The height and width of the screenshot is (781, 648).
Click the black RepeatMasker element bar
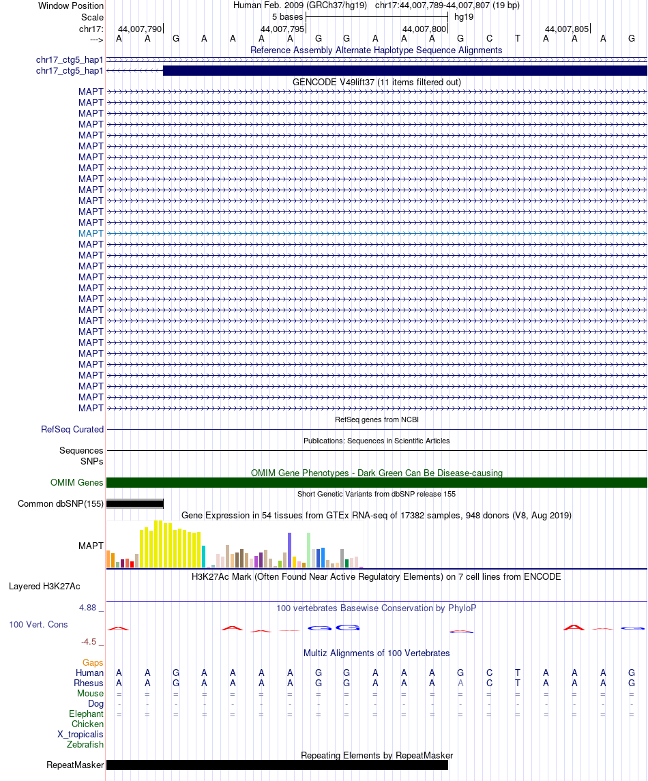(x=278, y=765)
